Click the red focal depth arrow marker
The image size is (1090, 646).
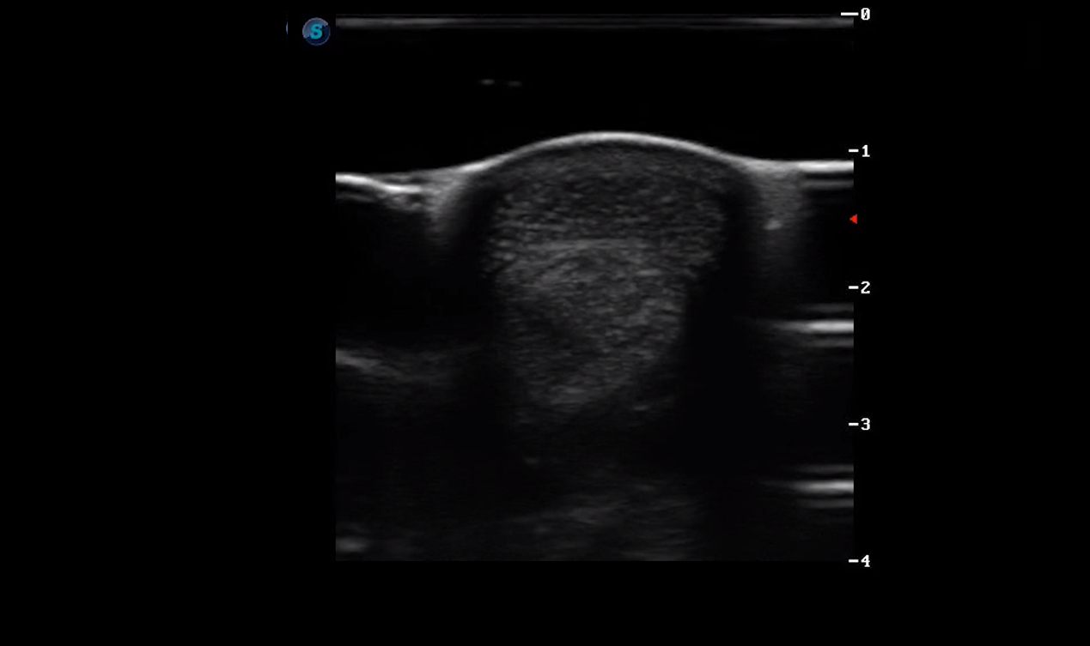click(x=853, y=220)
